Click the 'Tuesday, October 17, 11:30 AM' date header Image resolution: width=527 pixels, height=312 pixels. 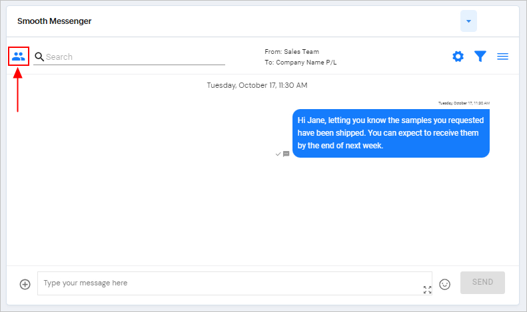[257, 85]
